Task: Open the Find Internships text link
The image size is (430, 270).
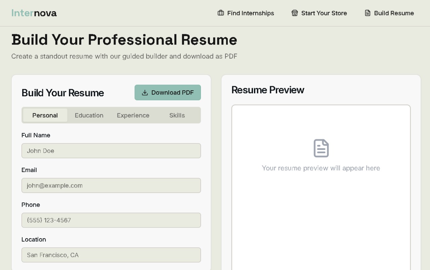Action: pyautogui.click(x=251, y=13)
